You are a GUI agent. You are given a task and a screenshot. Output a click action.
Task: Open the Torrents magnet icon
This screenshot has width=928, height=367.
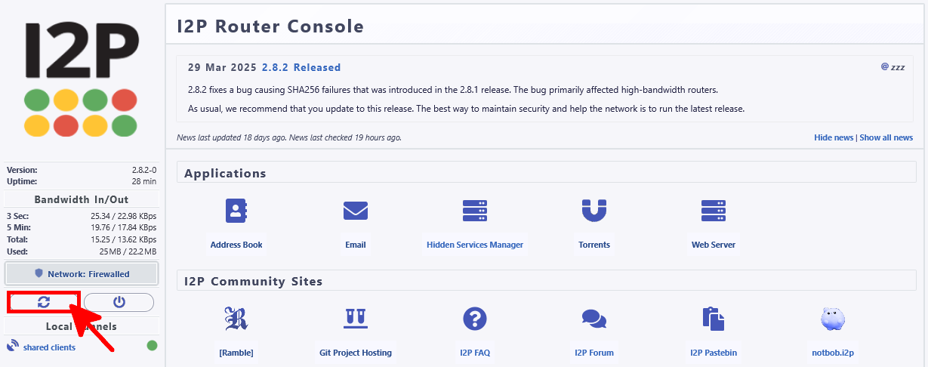click(x=594, y=211)
